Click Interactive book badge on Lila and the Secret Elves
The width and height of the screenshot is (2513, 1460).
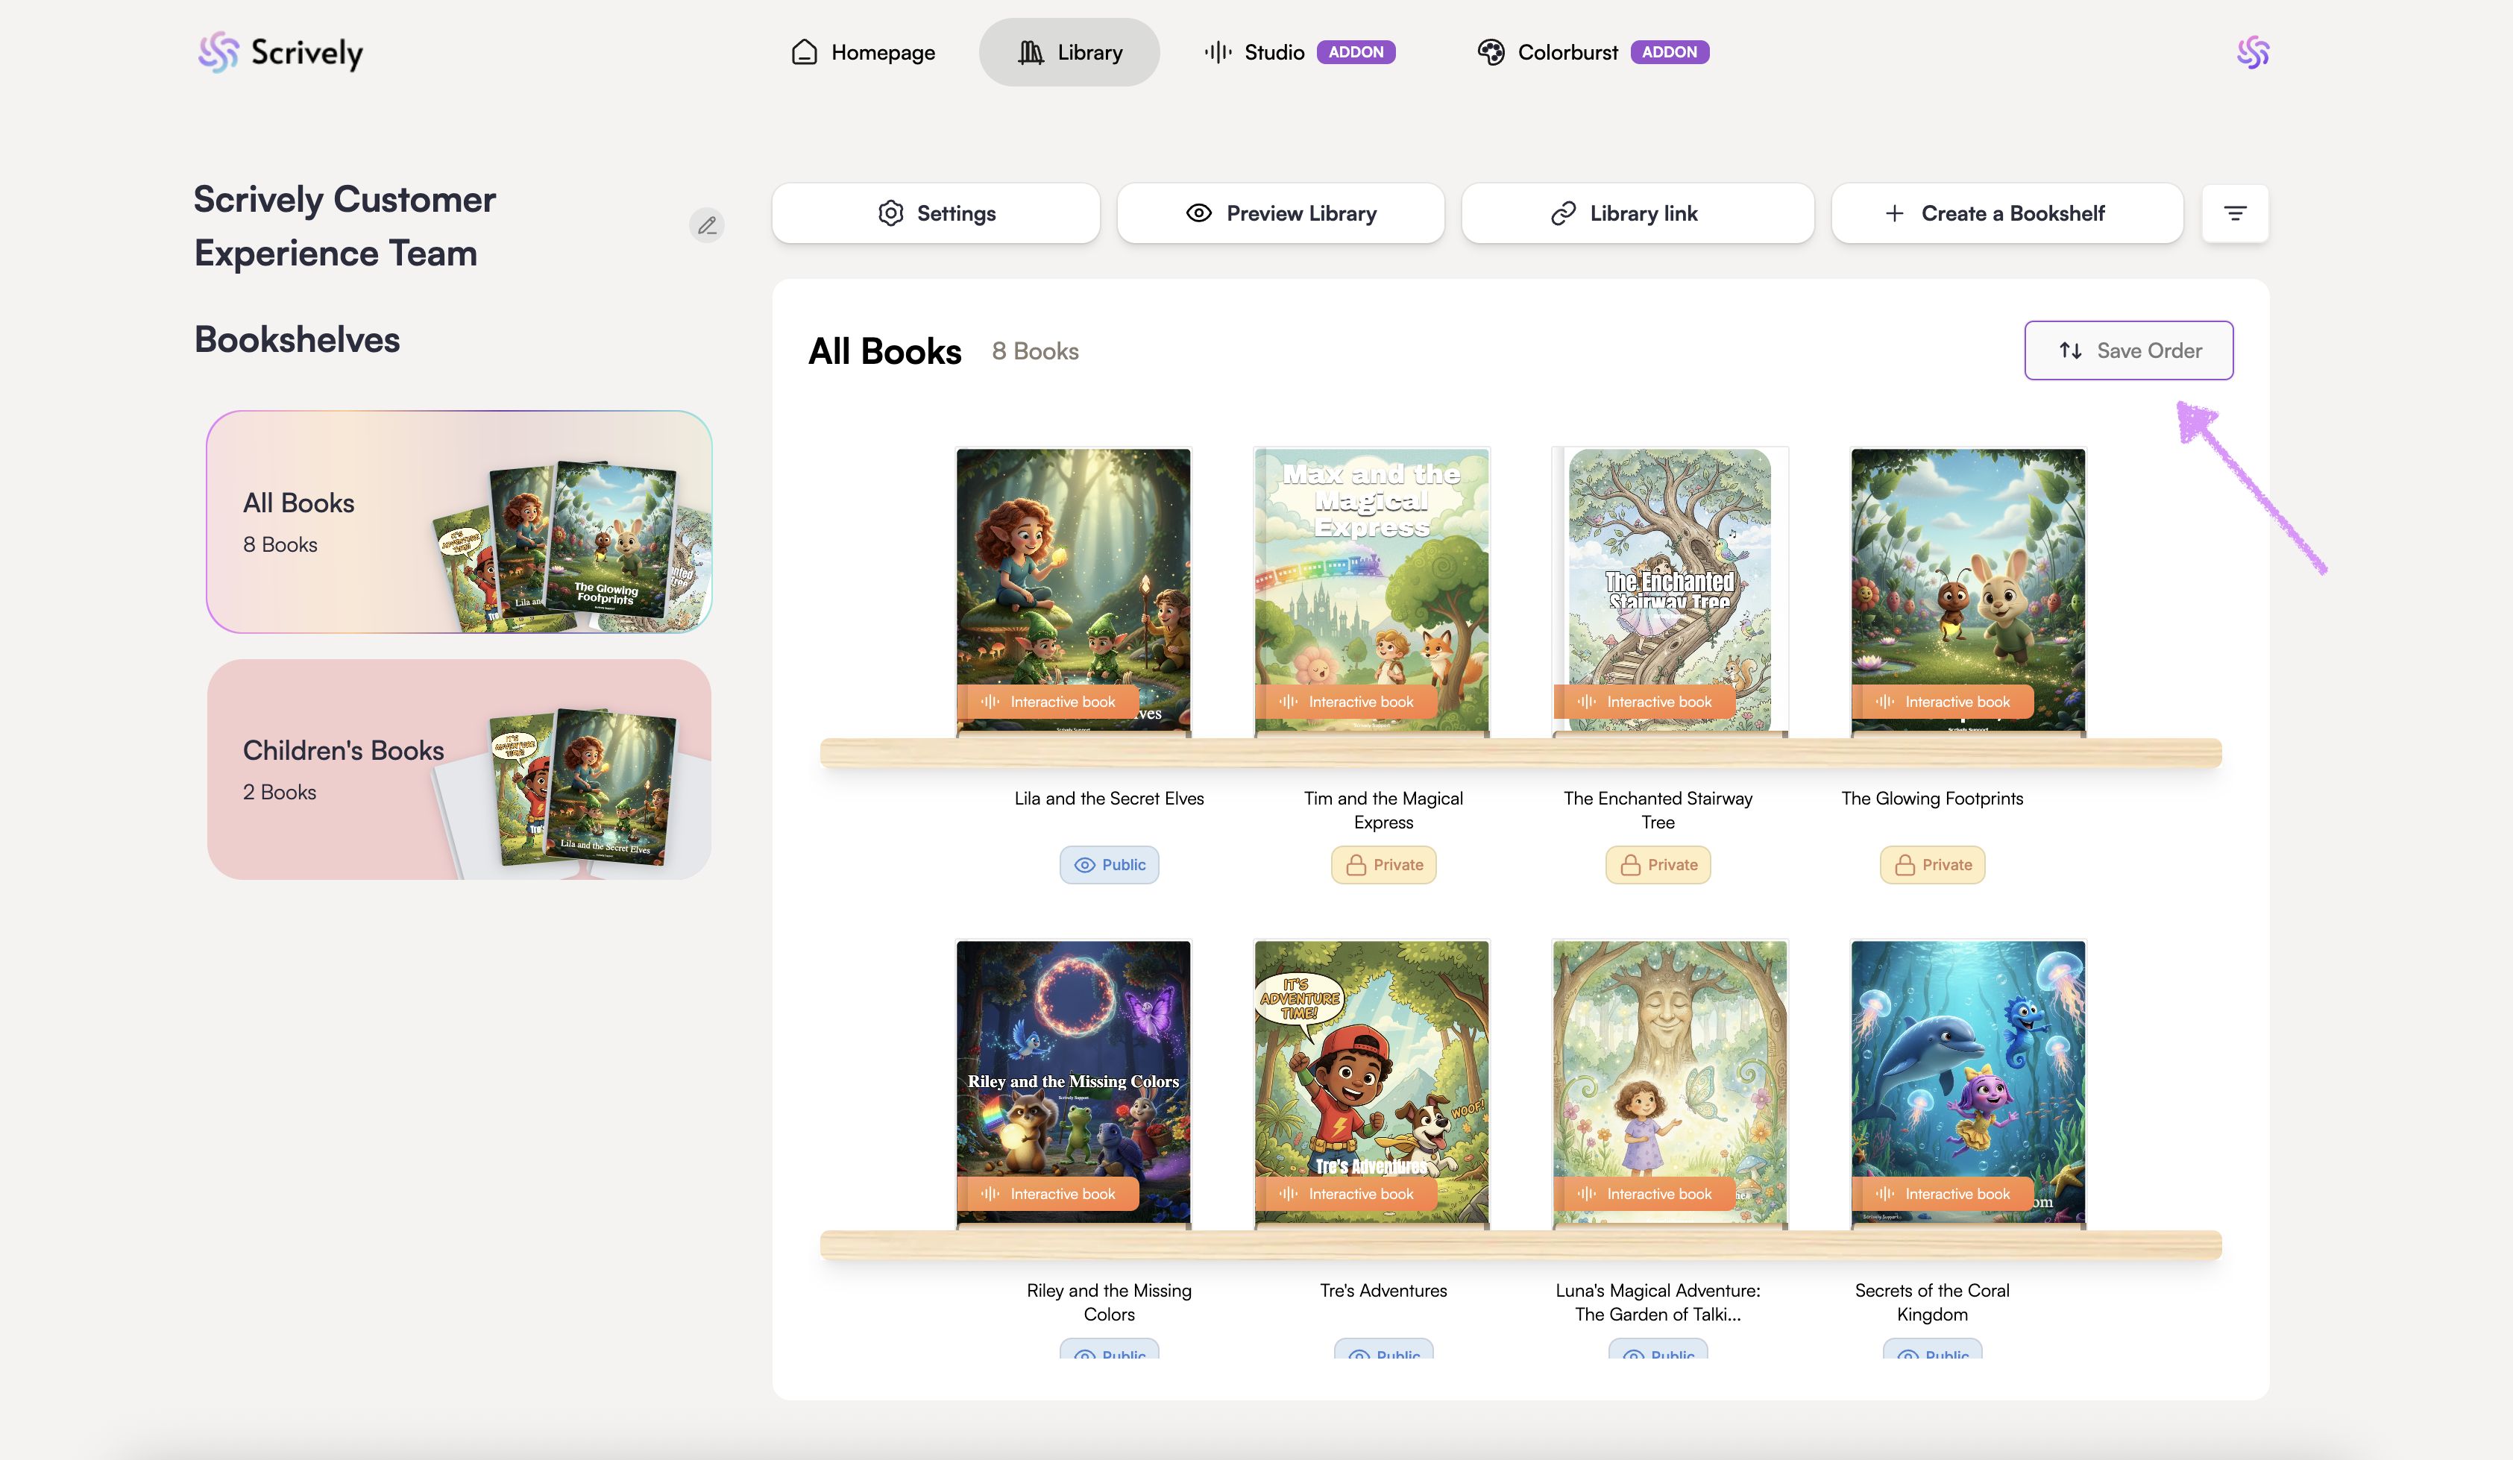click(x=1047, y=702)
